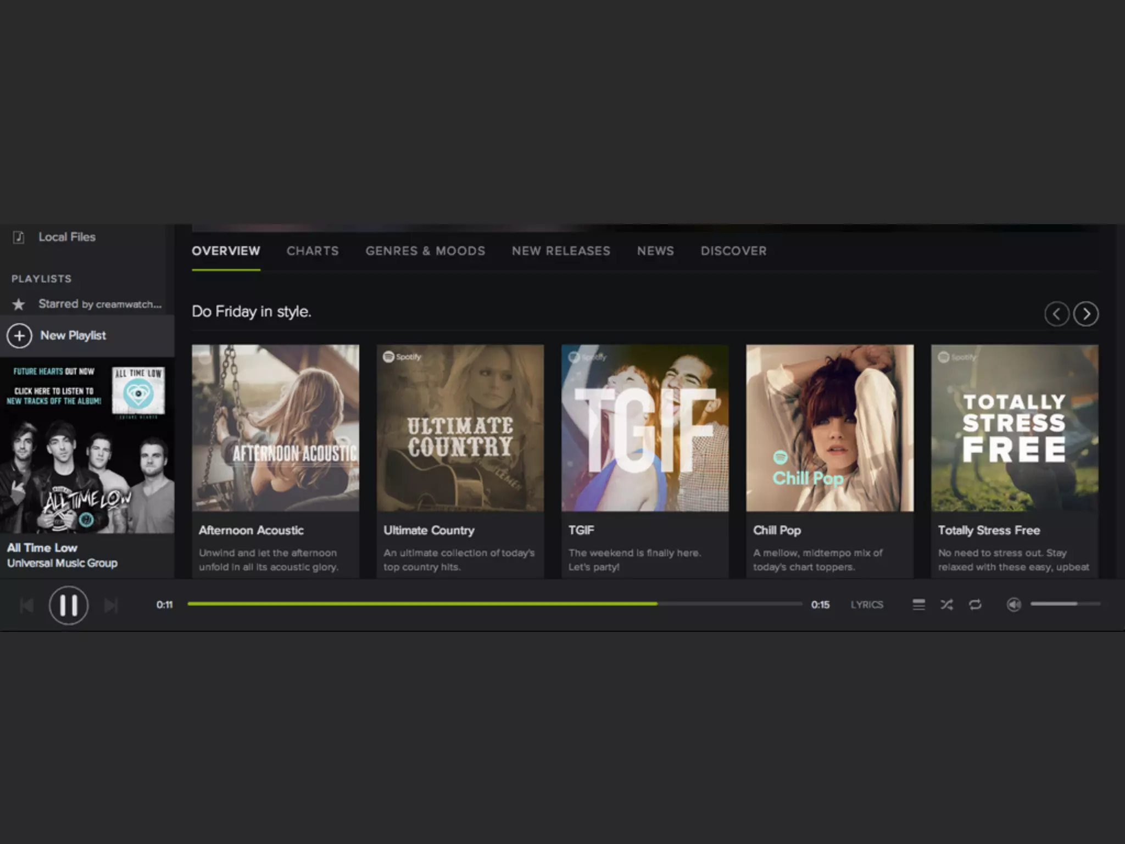
Task: Open the play queue icon
Action: pos(918,604)
